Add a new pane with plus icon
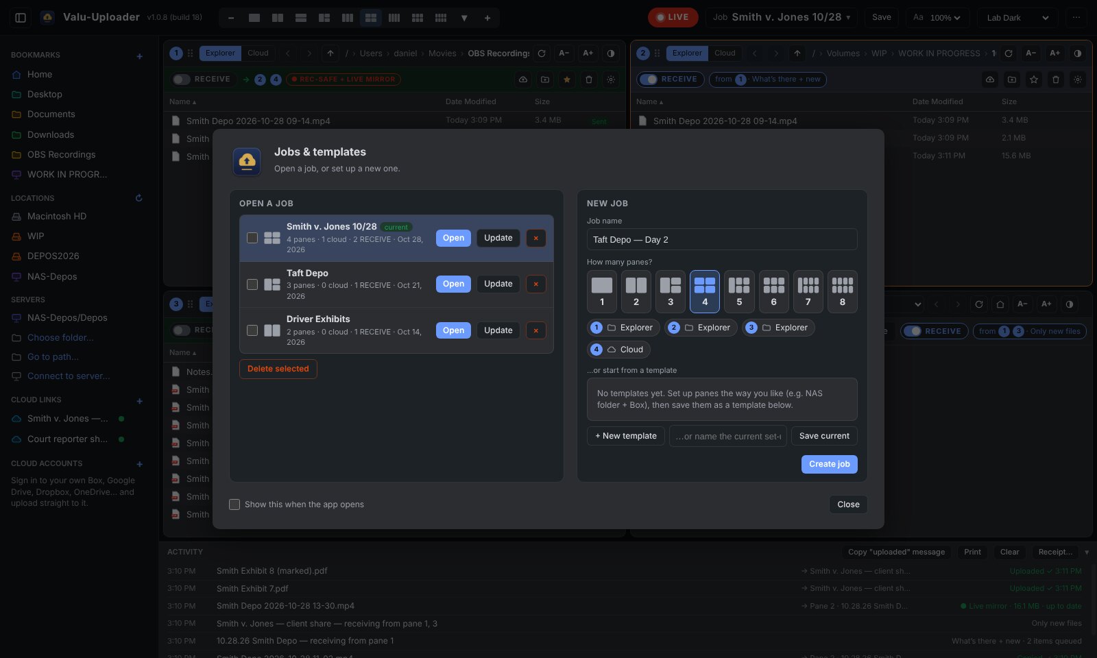 (487, 18)
